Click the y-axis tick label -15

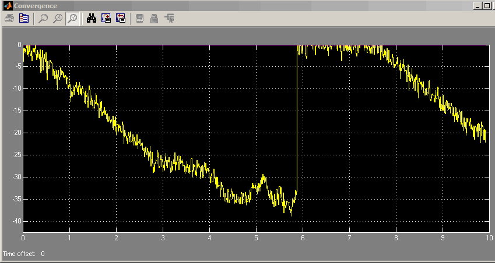17,111
